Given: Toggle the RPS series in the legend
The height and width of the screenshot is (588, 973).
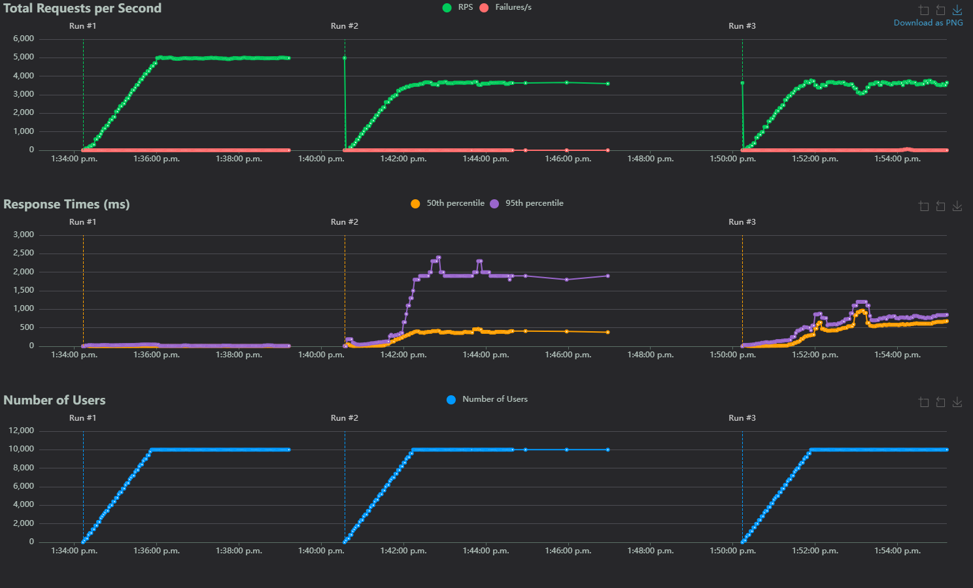Looking at the screenshot, I should 458,7.
